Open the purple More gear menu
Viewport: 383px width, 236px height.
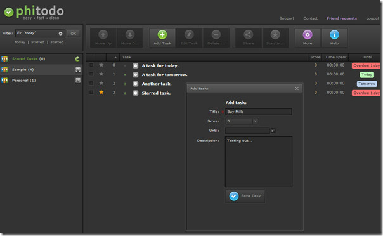click(x=308, y=37)
